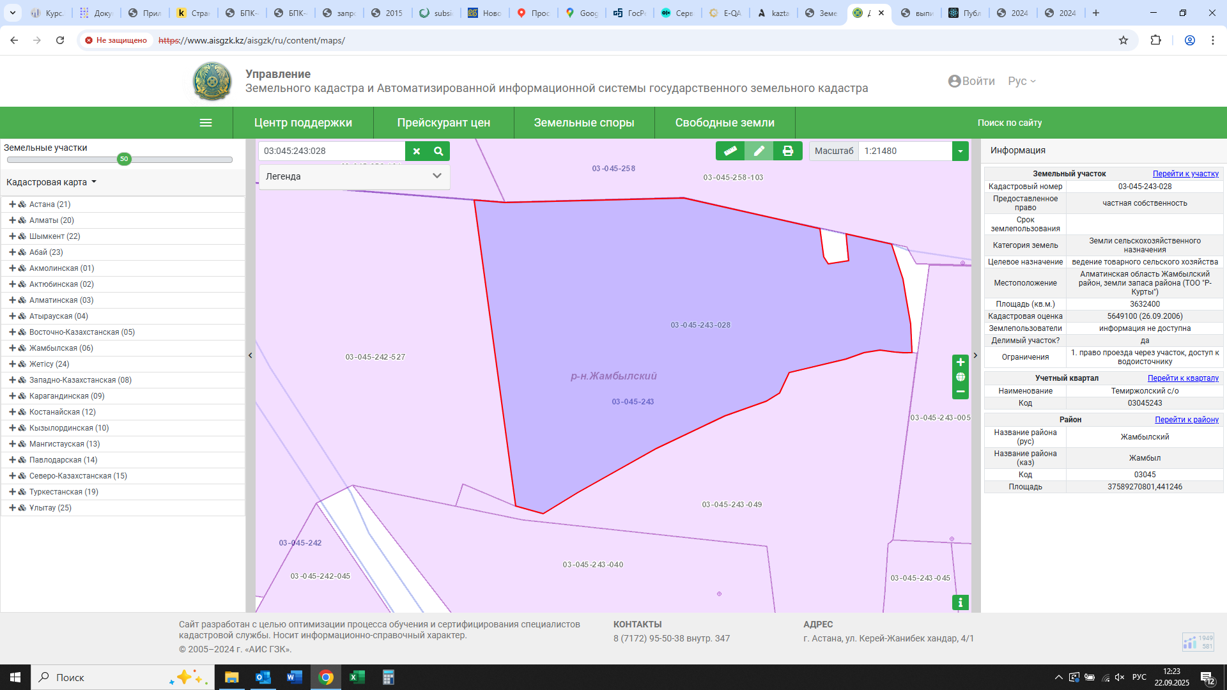Clear the cadastral number search field
Screen dimensions: 1227x690
[x=417, y=151]
